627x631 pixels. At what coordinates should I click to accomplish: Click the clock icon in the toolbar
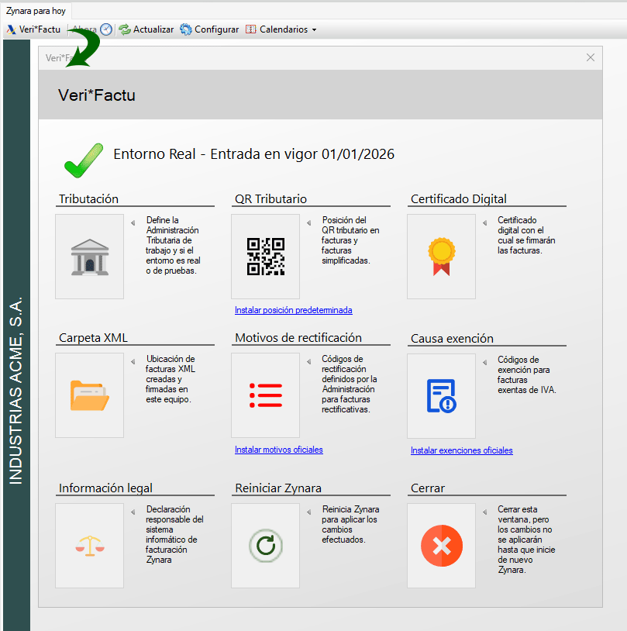106,29
